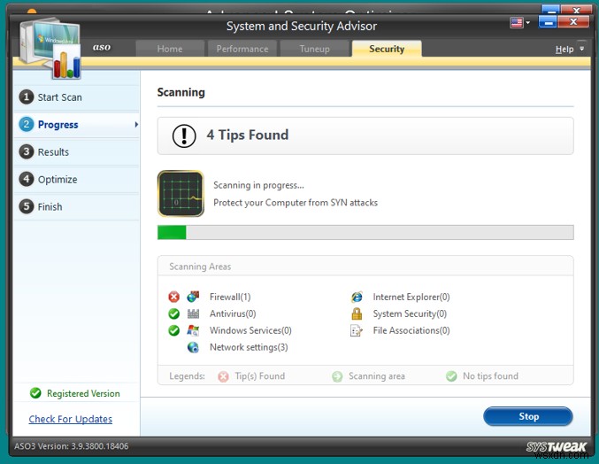The height and width of the screenshot is (464, 599).
Task: Click the Registered Version text
Action: (83, 393)
